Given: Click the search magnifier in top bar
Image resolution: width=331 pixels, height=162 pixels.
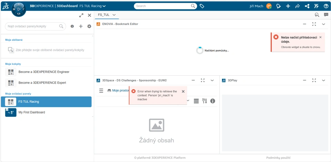Looking at the screenshot, I should click(x=193, y=6).
